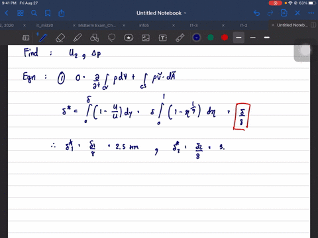318x238 pixels.
Task: Select the Highlighter tool
Action: coord(78,38)
